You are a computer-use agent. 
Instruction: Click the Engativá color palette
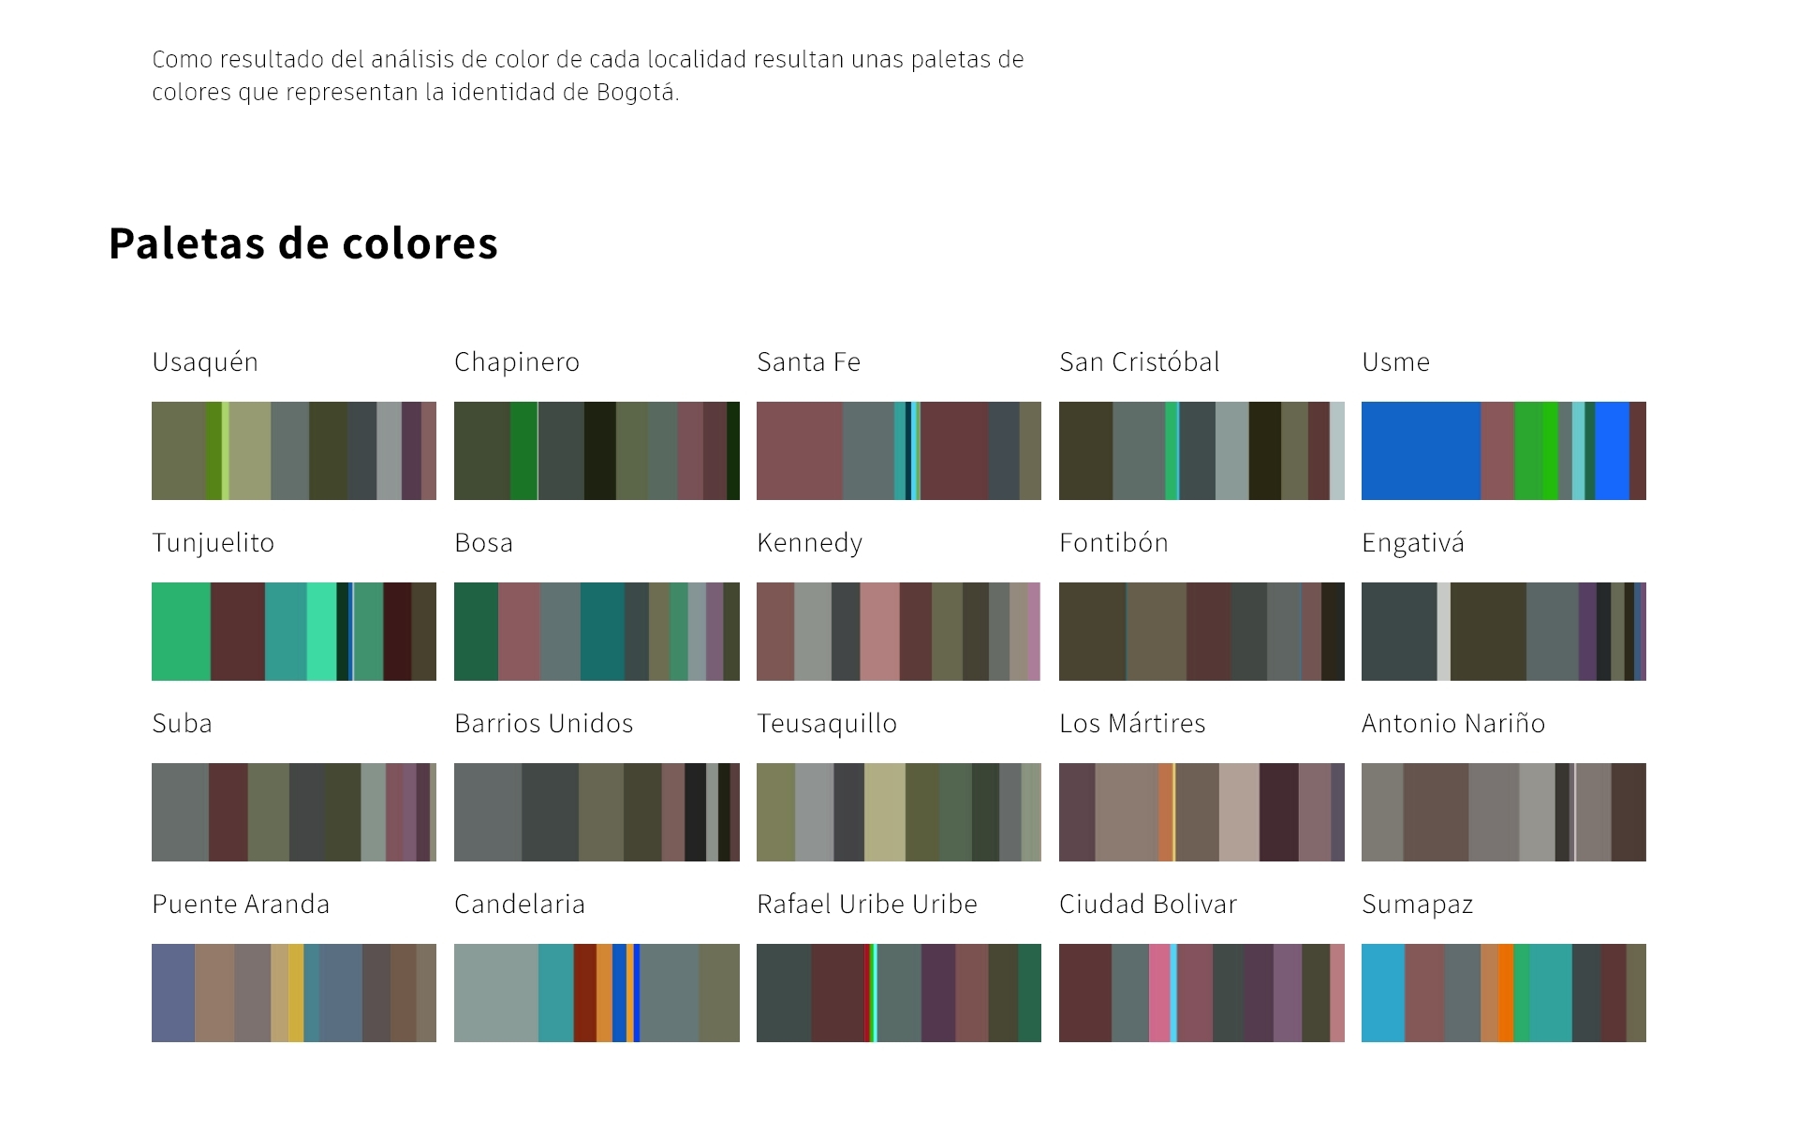(x=1503, y=631)
